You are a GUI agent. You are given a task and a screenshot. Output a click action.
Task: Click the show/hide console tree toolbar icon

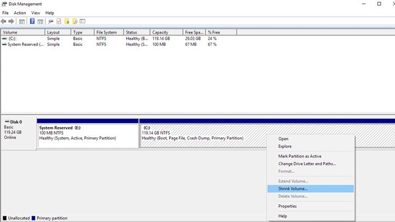pos(22,21)
